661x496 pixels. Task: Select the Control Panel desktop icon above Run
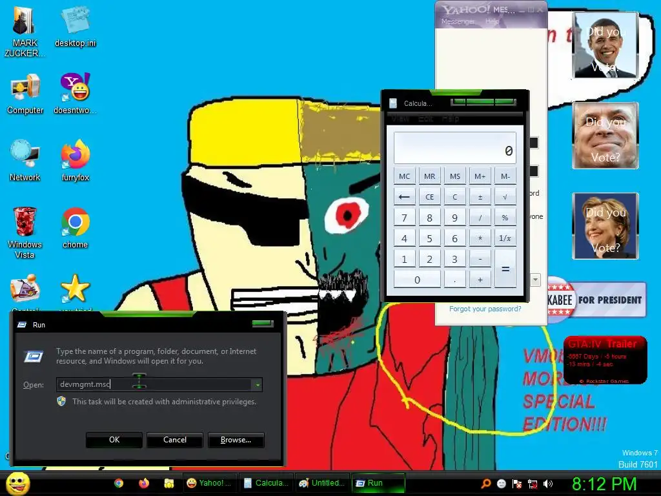pyautogui.click(x=25, y=288)
